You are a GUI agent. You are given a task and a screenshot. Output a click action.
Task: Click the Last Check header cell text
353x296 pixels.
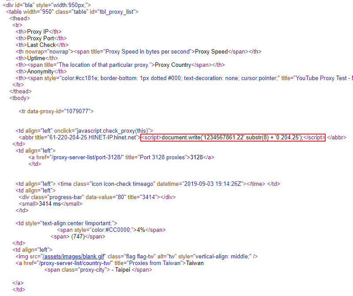tap(41, 45)
